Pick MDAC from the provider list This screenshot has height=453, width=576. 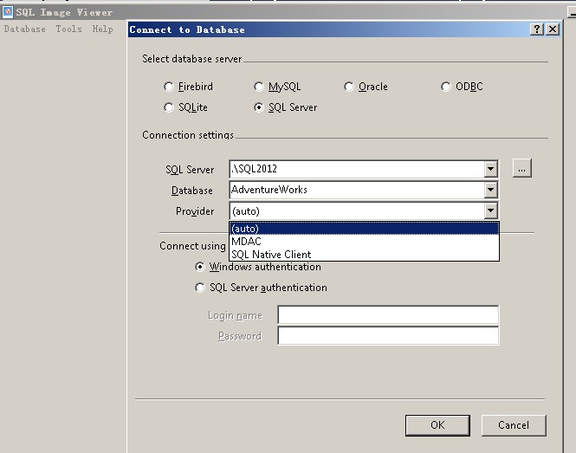[364, 242]
